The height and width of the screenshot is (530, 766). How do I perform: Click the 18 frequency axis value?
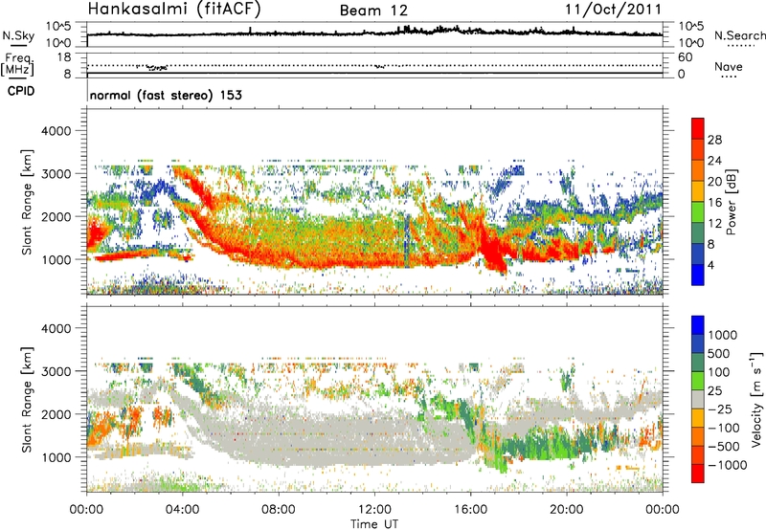coord(64,56)
